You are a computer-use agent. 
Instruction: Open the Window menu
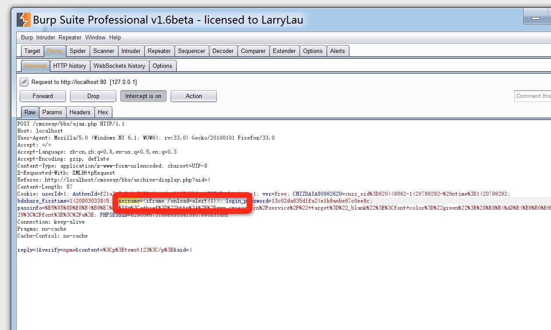tap(95, 37)
